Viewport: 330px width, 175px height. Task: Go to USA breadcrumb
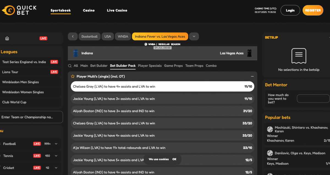tap(108, 36)
